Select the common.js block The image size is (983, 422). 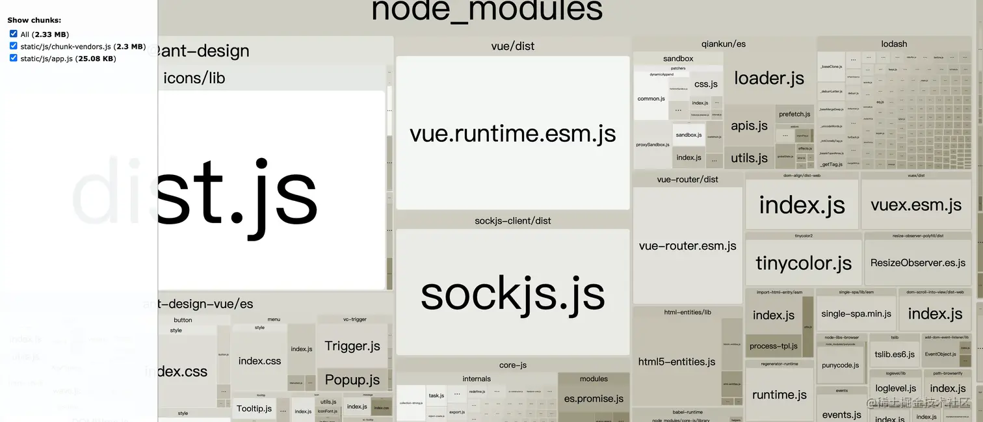pyautogui.click(x=651, y=99)
